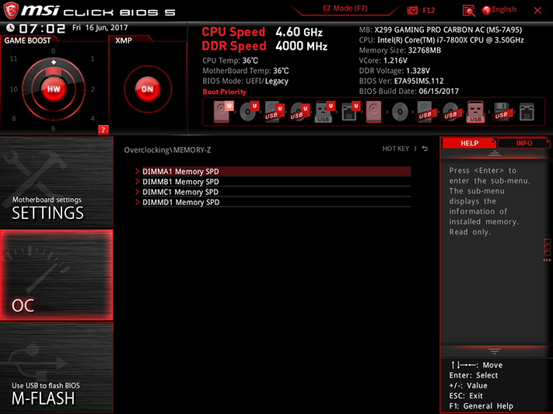This screenshot has width=553, height=414.
Task: Select the OC overclocking section
Action: 57,275
